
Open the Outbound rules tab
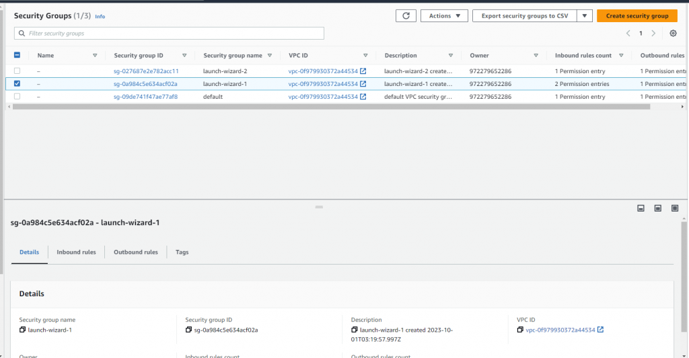tap(136, 253)
